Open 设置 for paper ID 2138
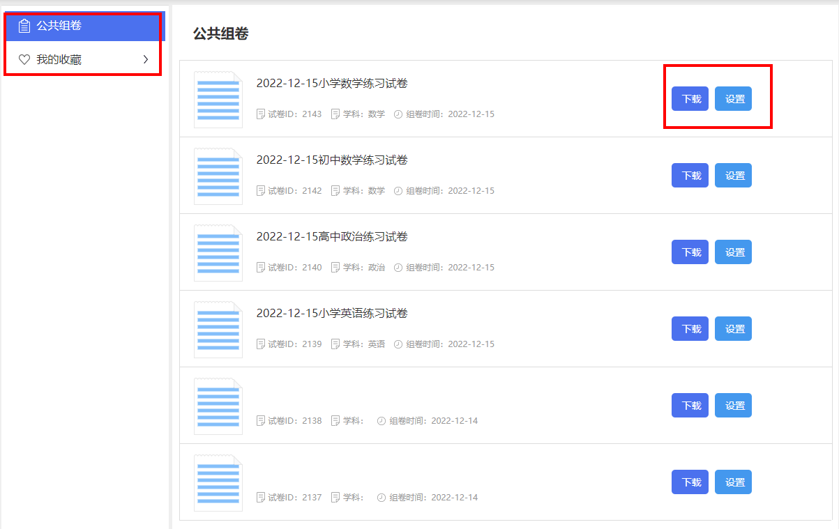 coord(734,406)
